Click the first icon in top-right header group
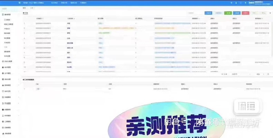Screen dimensions: 273x138 232,3
